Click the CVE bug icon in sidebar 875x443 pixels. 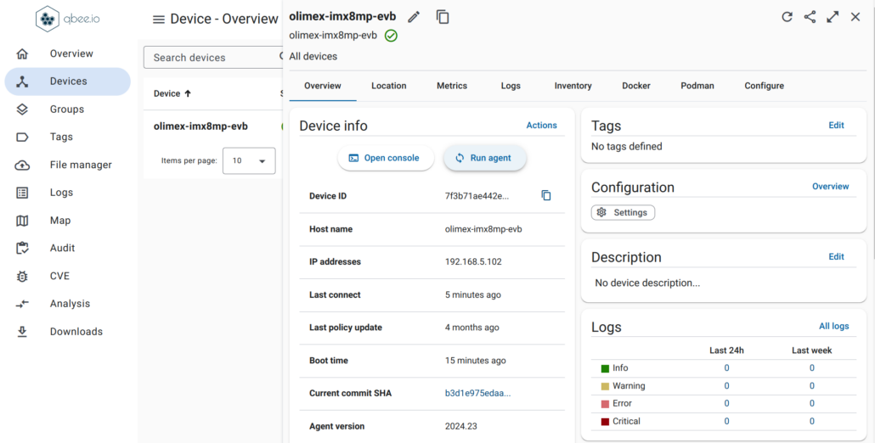click(22, 276)
